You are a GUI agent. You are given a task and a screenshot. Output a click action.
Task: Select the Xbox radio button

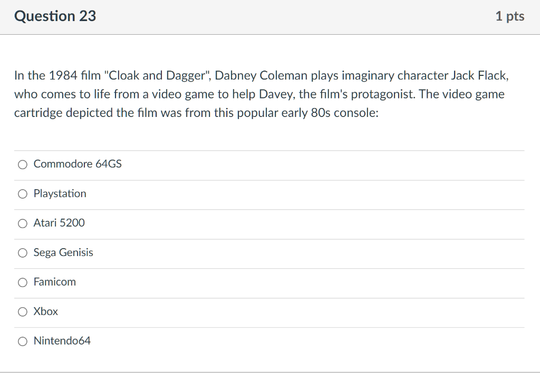(x=22, y=312)
